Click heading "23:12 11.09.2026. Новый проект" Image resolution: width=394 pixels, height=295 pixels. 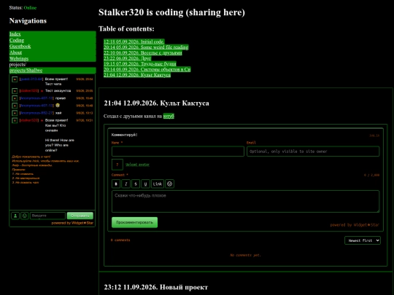tap(156, 287)
